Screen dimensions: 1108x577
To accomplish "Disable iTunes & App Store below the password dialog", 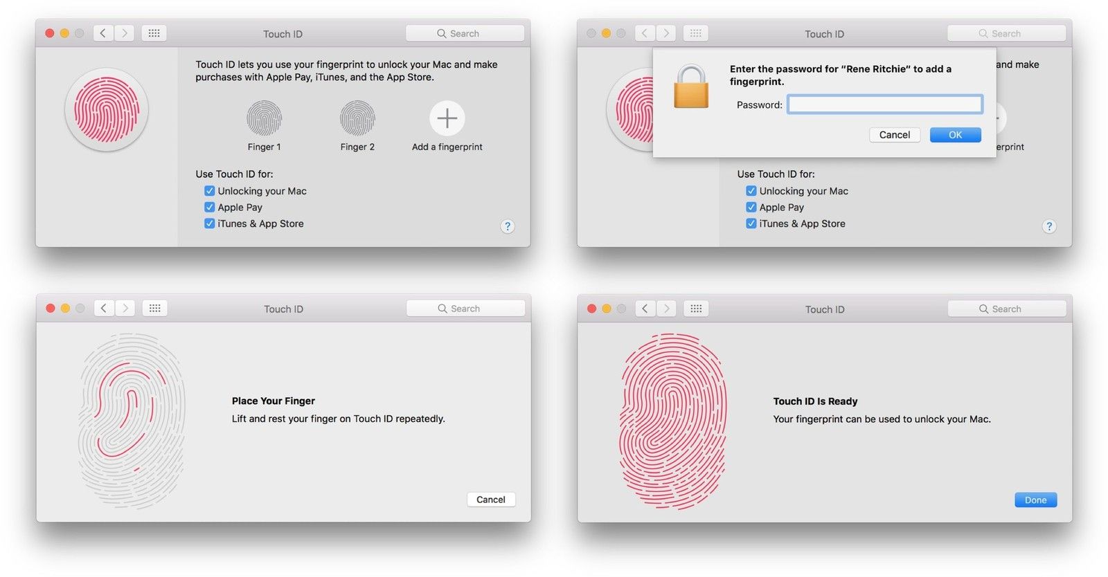I will 751,223.
